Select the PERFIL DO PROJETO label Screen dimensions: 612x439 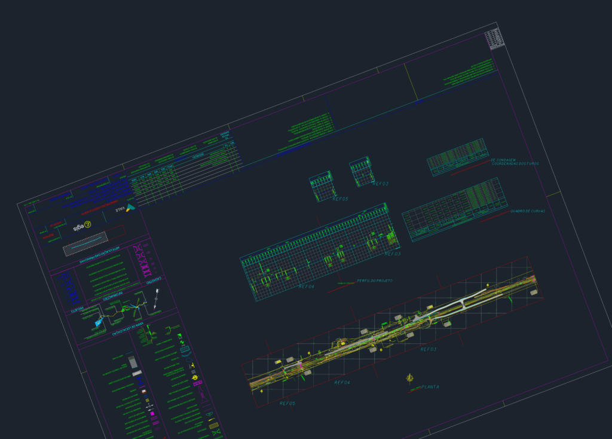click(375, 281)
